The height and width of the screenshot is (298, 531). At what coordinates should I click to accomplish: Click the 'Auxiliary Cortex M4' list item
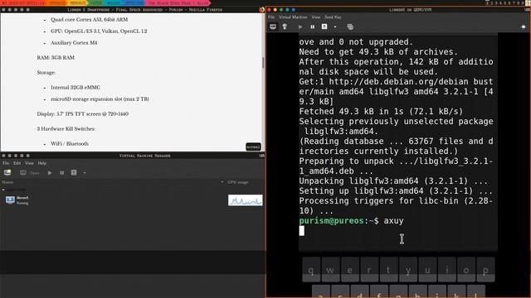[74, 43]
